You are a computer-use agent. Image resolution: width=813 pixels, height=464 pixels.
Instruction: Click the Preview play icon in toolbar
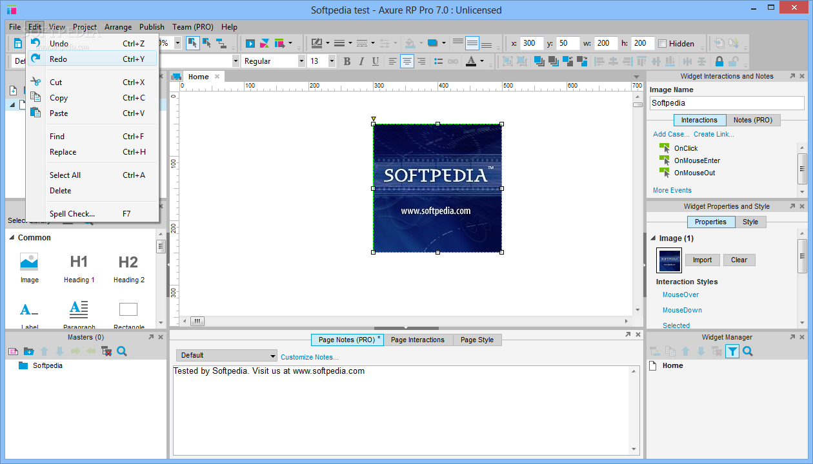[x=250, y=43]
